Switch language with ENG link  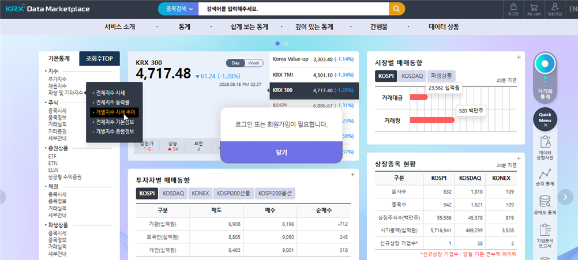coord(573,9)
